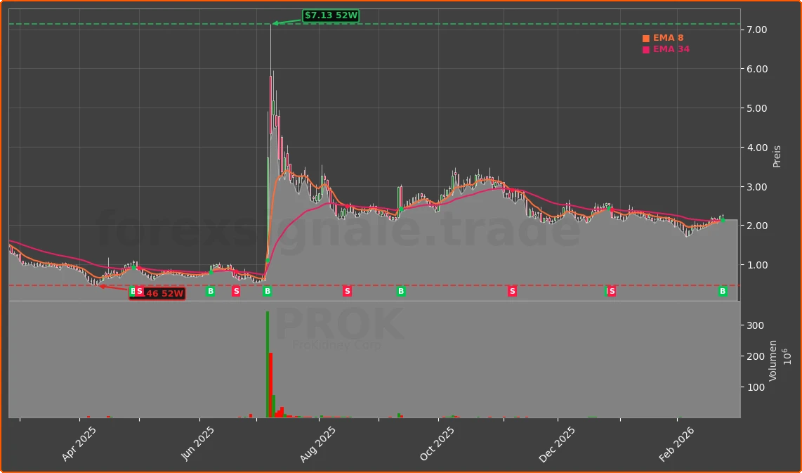Select the green B marker near June 2025
The width and height of the screenshot is (802, 473).
click(210, 292)
